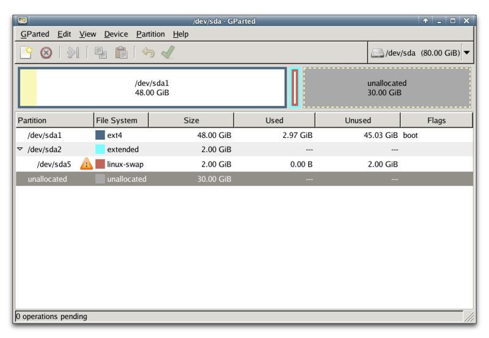Click the New partition toolbar icon

tap(26, 53)
